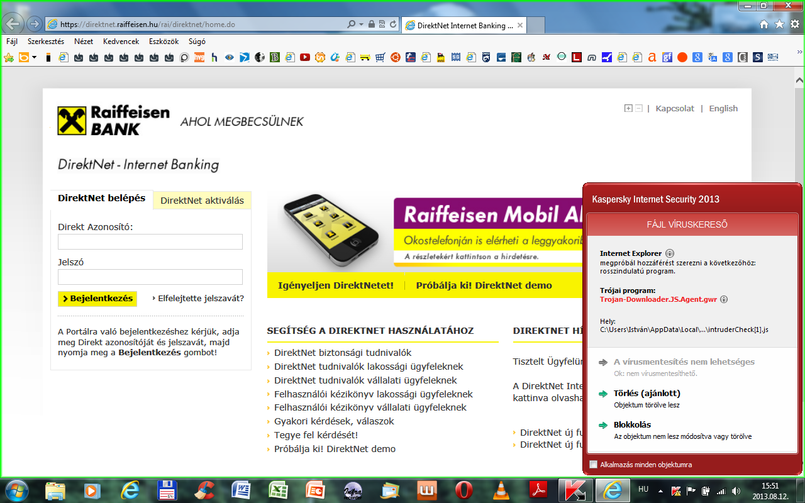The image size is (805, 503).
Task: Open VLC media player from taskbar
Action: (x=501, y=490)
